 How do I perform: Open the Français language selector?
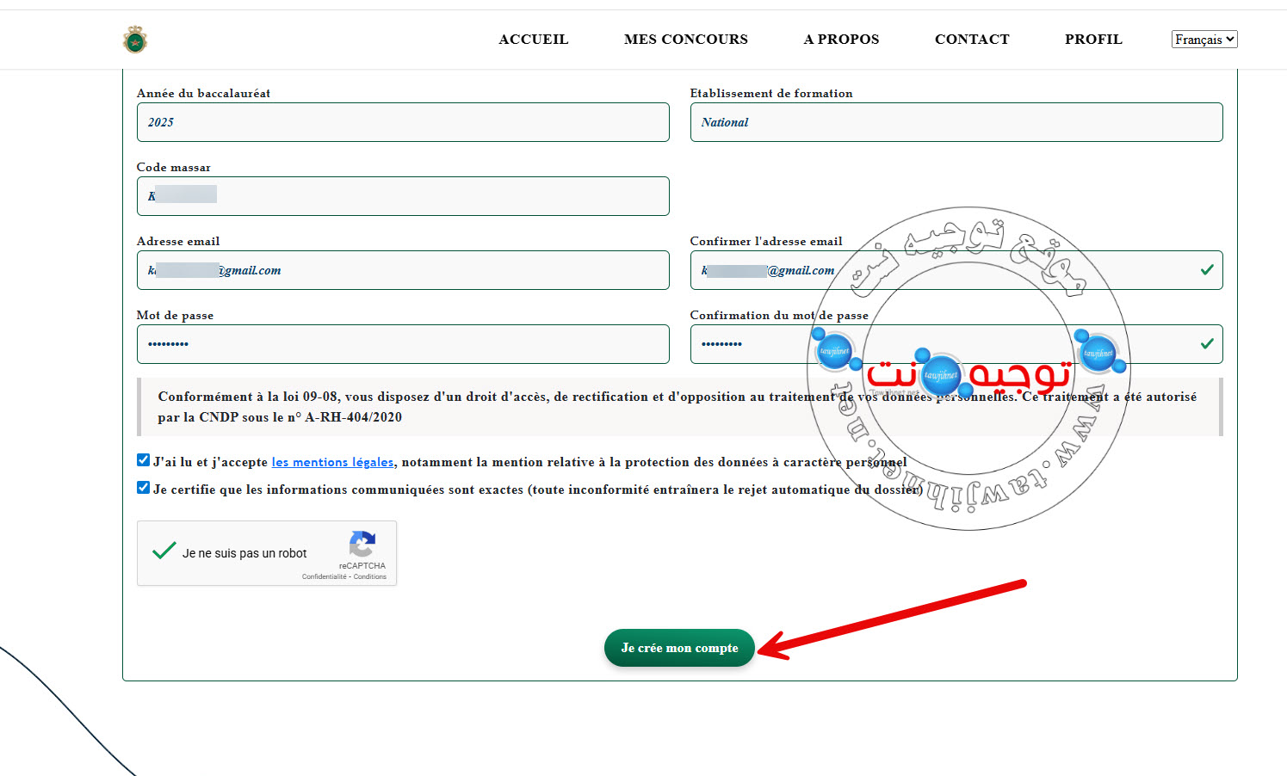tap(1204, 39)
